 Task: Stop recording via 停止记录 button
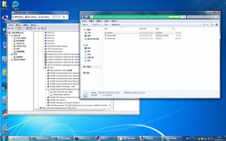(x=31, y=17)
